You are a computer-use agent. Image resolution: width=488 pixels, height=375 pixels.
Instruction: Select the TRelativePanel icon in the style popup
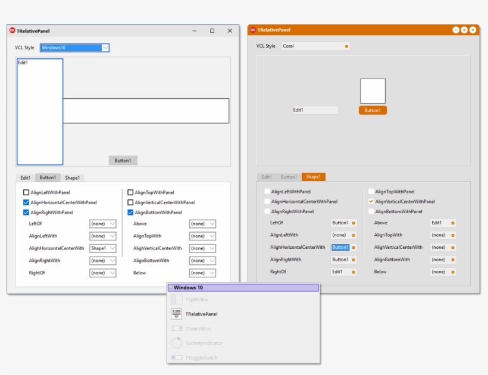pyautogui.click(x=177, y=314)
